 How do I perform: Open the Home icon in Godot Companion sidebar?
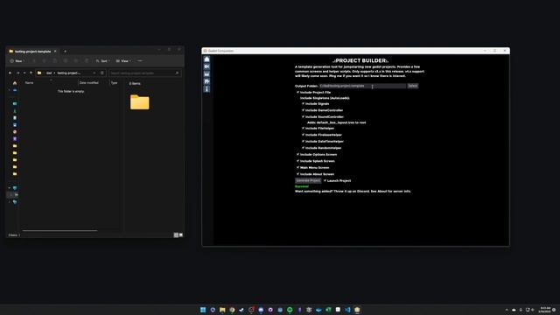tap(206, 59)
